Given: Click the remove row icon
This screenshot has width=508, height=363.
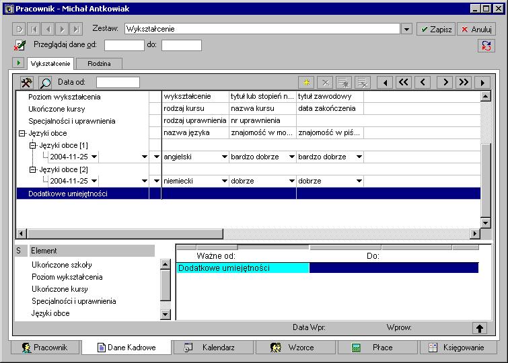Looking at the screenshot, I should click(363, 83).
